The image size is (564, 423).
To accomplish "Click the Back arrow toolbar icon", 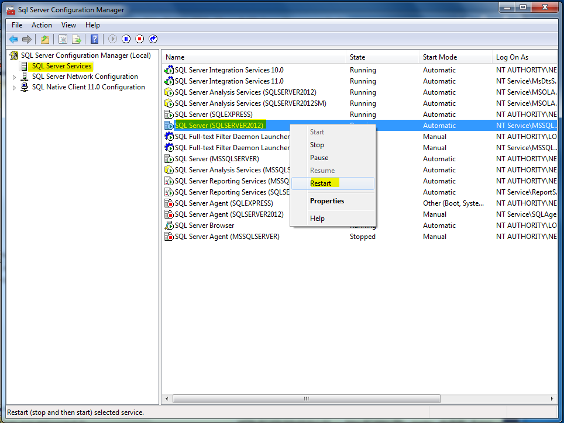I will (13, 39).
